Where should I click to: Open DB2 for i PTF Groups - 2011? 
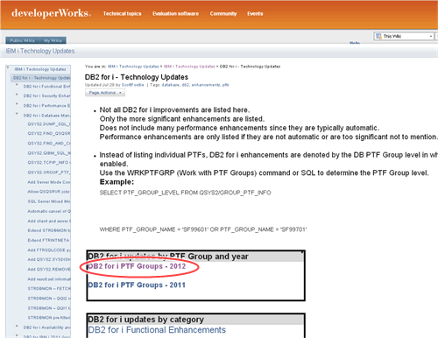pos(137,285)
